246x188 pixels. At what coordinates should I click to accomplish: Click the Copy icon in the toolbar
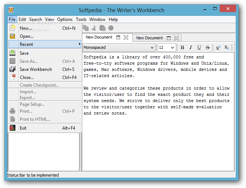(86, 28)
